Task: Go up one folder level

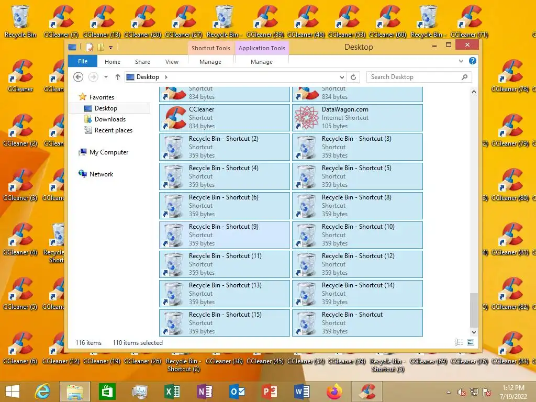Action: (118, 77)
